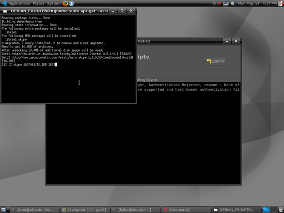Click the volume speaker icon
The width and height of the screenshot is (284, 213).
232,3
